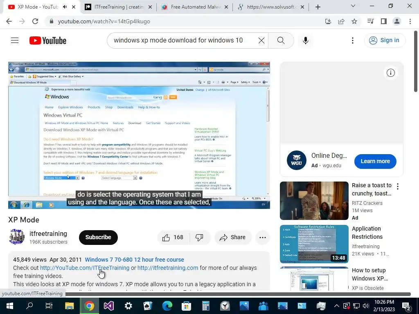The image size is (419, 314).
Task: Open volume control in tray
Action: (366, 306)
